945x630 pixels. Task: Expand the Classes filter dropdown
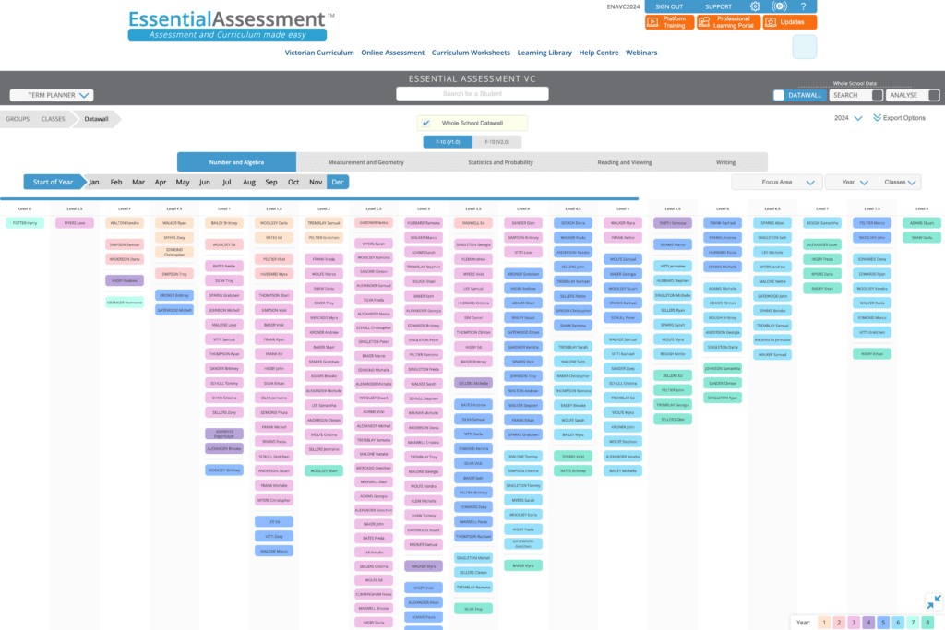900,182
